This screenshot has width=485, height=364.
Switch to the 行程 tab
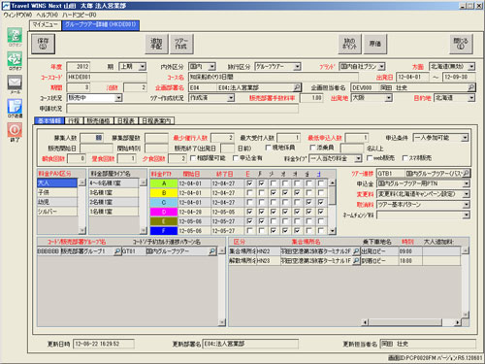pos(74,120)
